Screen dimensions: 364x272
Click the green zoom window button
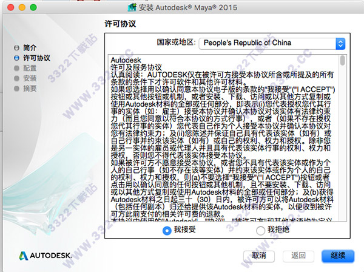(33, 7)
